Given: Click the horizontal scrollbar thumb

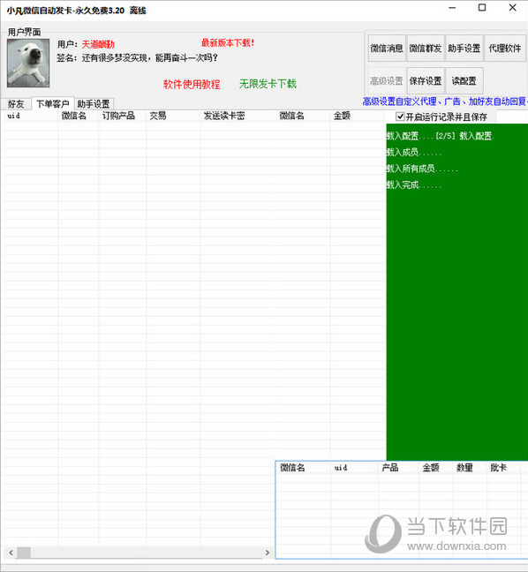Looking at the screenshot, I should (x=24, y=553).
